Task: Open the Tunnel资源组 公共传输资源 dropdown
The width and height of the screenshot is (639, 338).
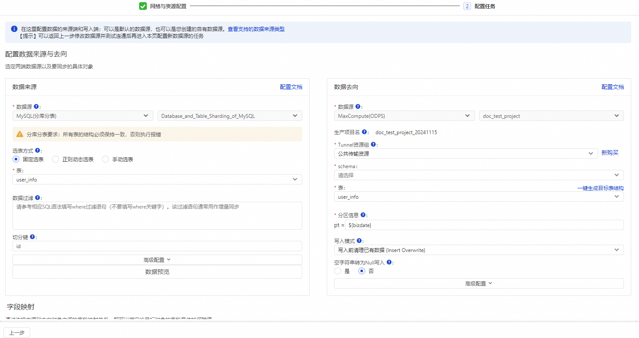Action: click(466, 154)
